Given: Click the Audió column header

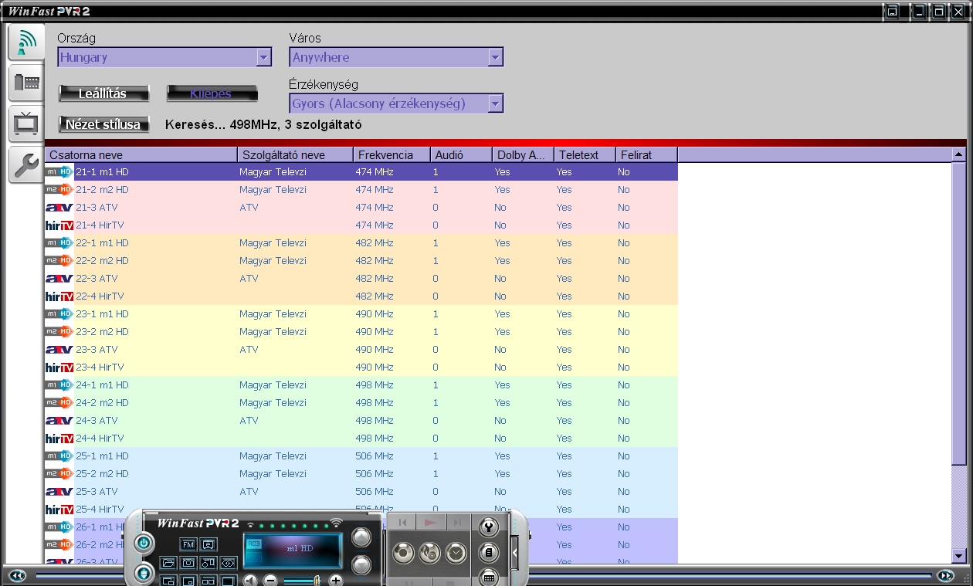Looking at the screenshot, I should click(461, 154).
